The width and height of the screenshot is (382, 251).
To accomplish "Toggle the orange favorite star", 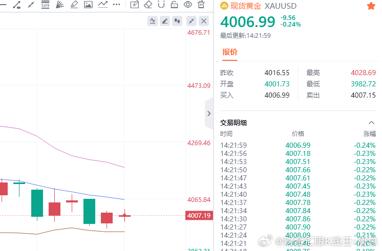I will click(x=371, y=6).
